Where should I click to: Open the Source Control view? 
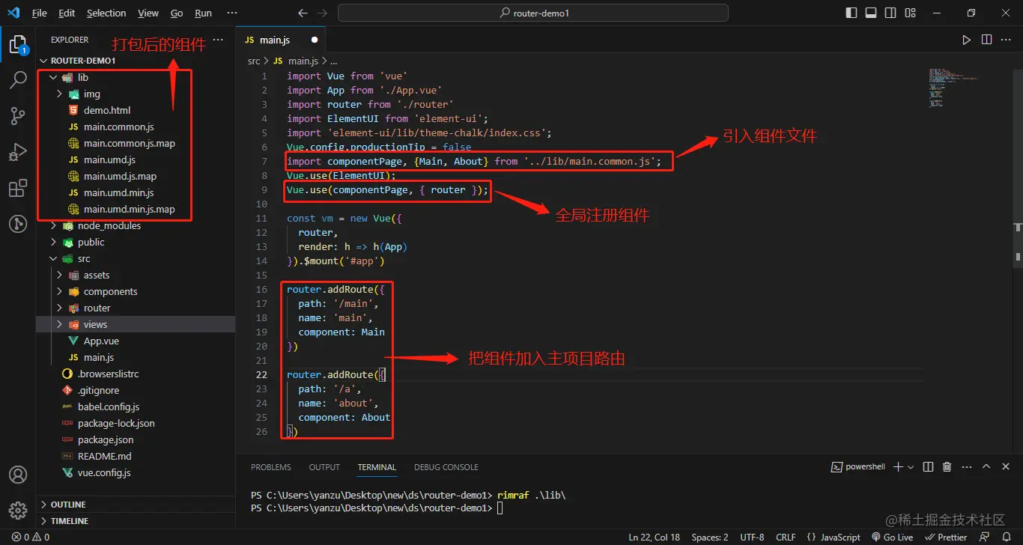point(18,116)
